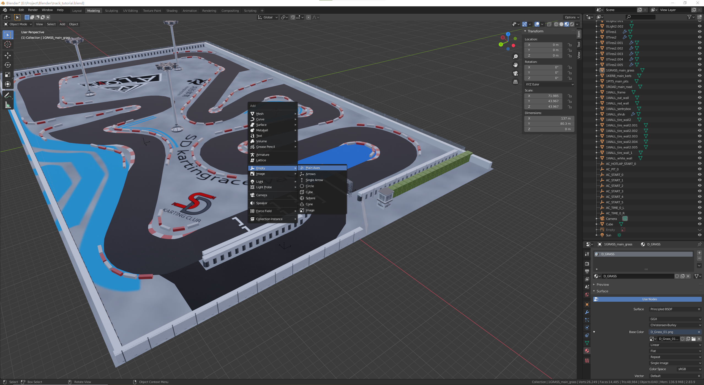Expand the Preview panel
This screenshot has height=385, width=704.
(602, 284)
